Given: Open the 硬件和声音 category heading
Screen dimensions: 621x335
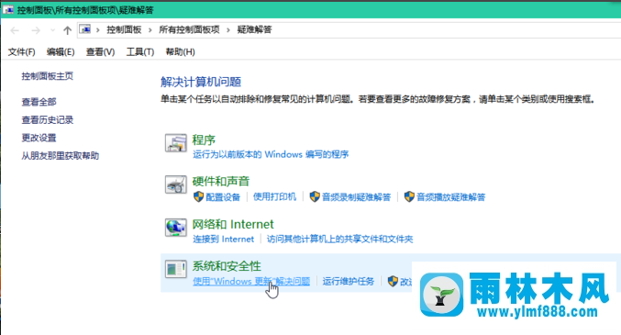Looking at the screenshot, I should coord(220,182).
